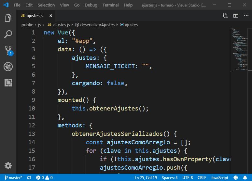The image size is (252, 181).
Task: Click the master branch in status bar
Action: (13, 178)
